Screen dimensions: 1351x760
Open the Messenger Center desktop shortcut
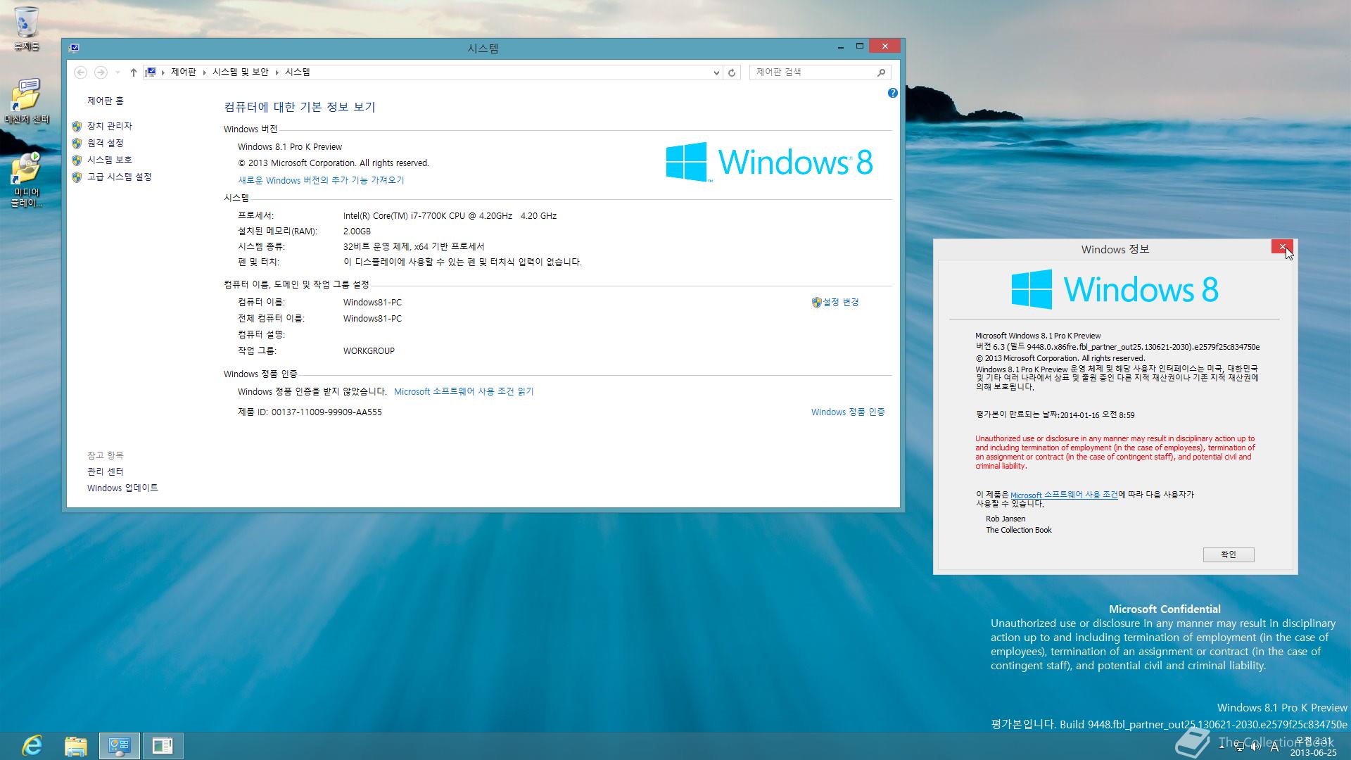point(26,101)
